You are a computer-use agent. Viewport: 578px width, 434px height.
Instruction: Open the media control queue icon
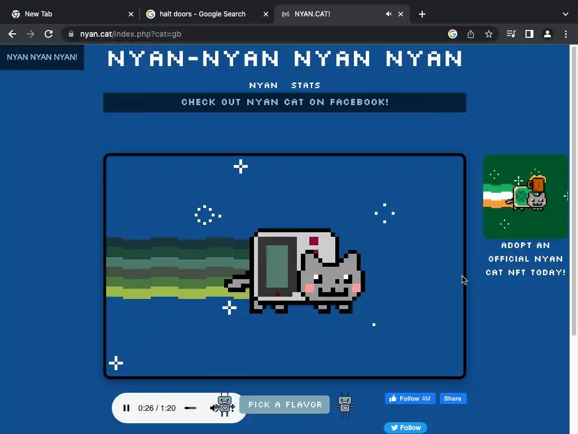(511, 34)
